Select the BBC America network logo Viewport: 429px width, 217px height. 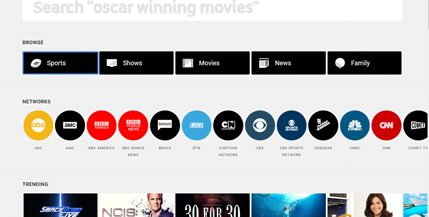click(101, 126)
